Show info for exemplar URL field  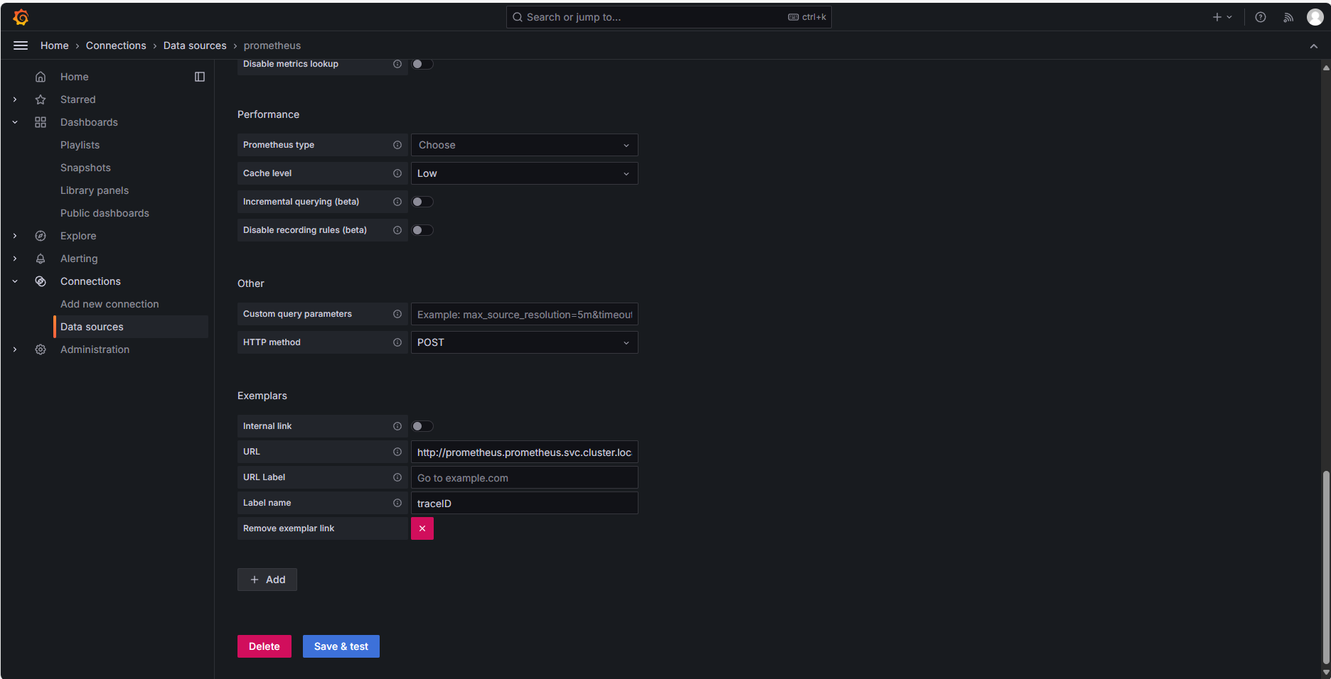pyautogui.click(x=397, y=452)
